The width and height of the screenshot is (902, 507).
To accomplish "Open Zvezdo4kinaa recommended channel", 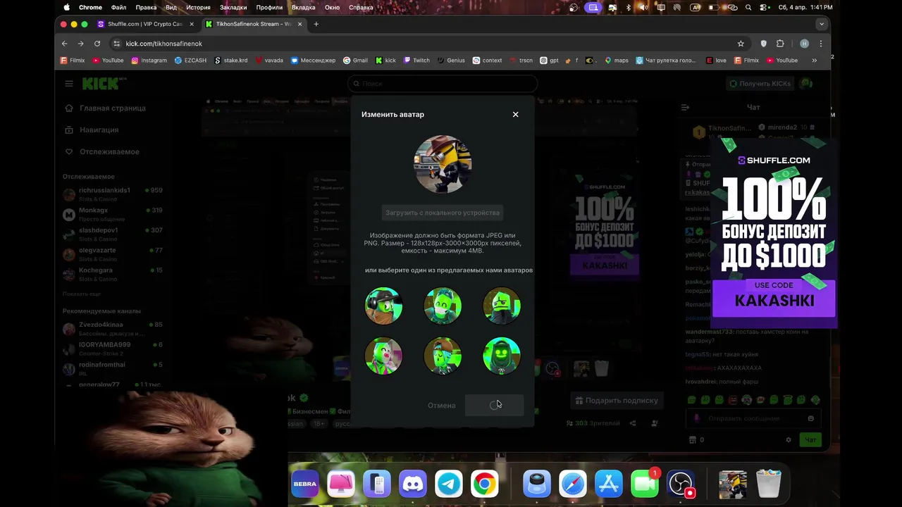I will coord(113,328).
